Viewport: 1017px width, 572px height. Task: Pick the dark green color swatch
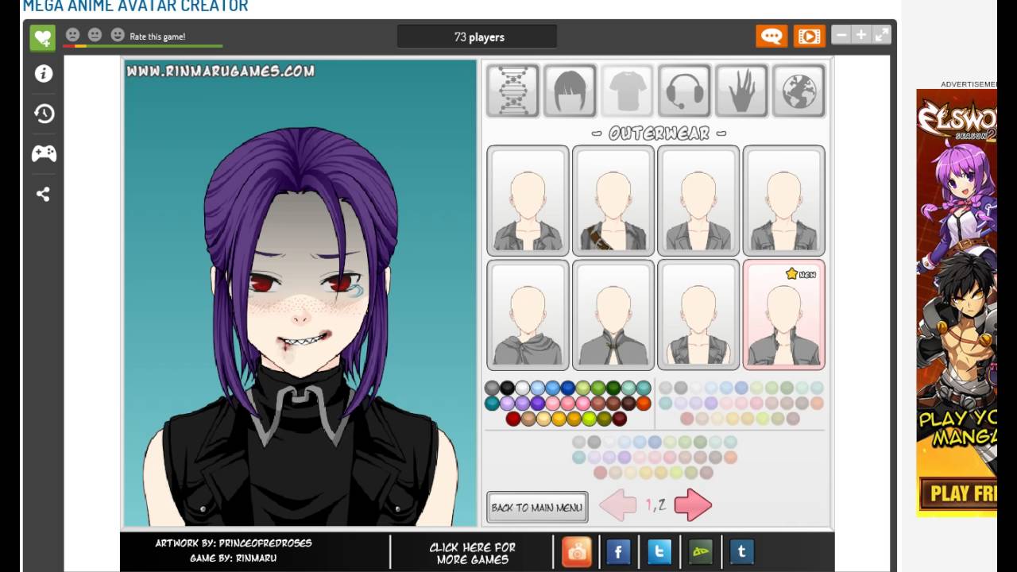pyautogui.click(x=613, y=388)
